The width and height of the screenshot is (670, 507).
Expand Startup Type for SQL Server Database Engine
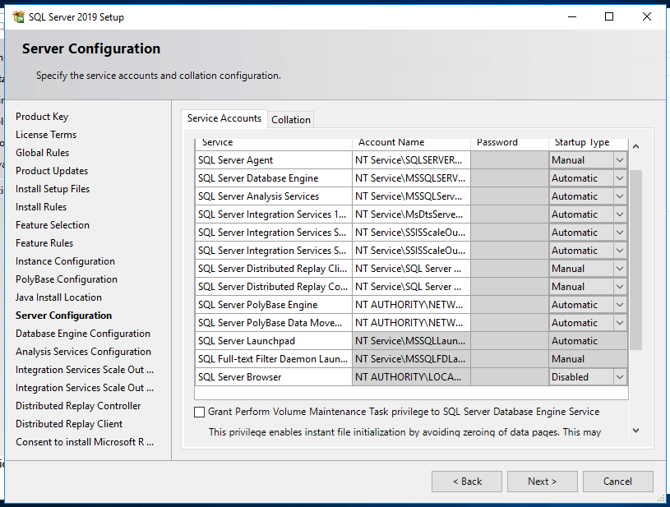coord(620,178)
